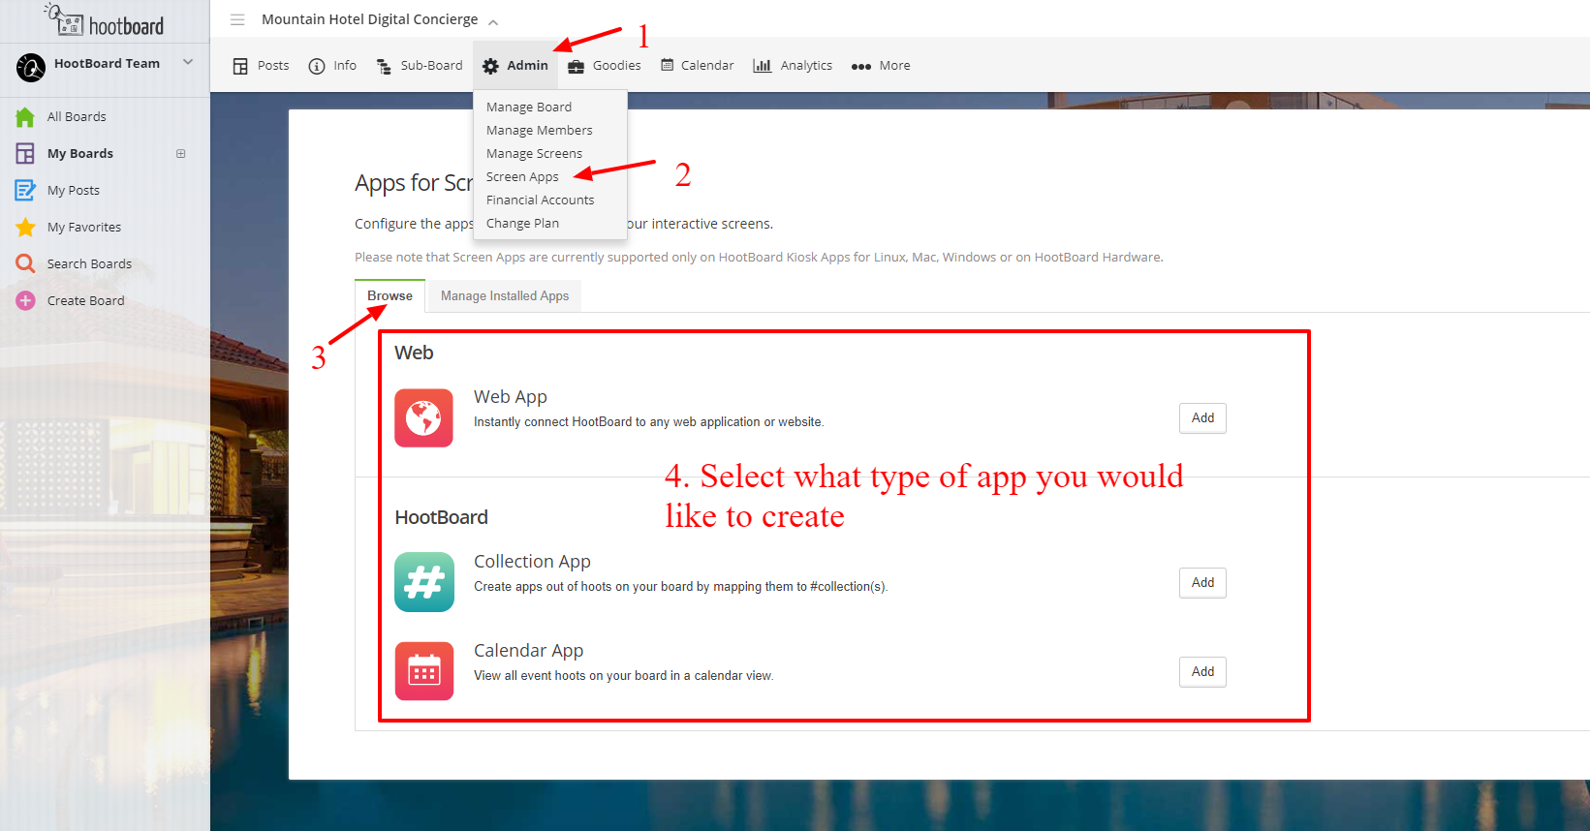Select Manage Screens from the Admin menu

coord(534,154)
